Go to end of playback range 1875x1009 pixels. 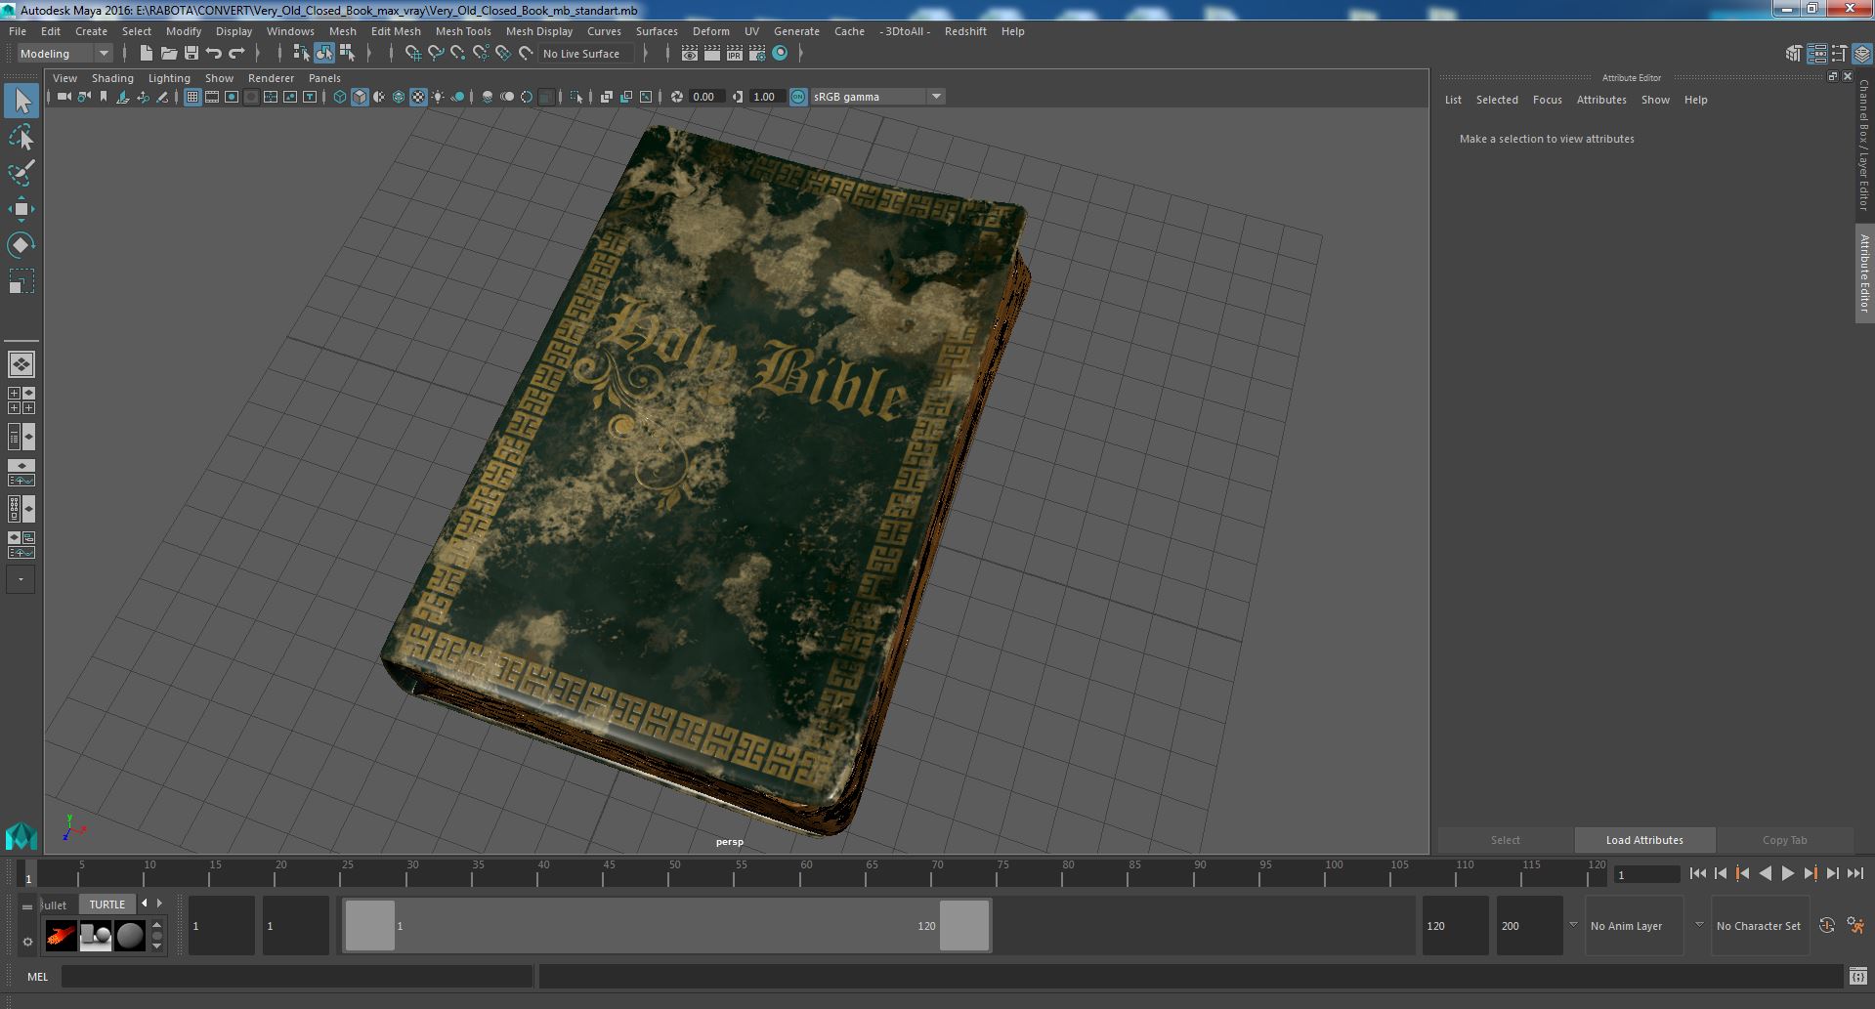click(x=1854, y=874)
